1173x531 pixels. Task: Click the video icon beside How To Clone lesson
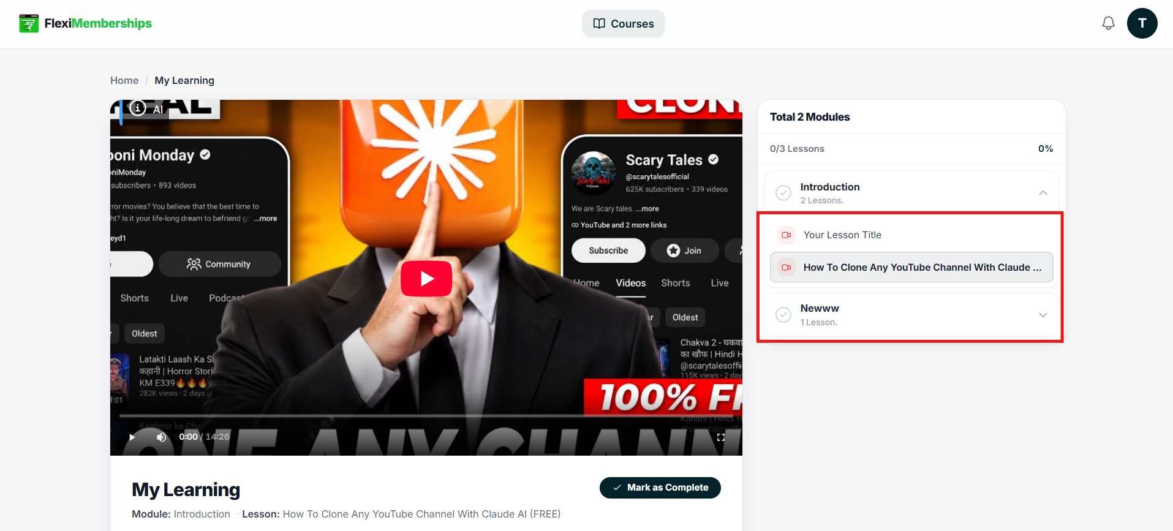tap(786, 268)
